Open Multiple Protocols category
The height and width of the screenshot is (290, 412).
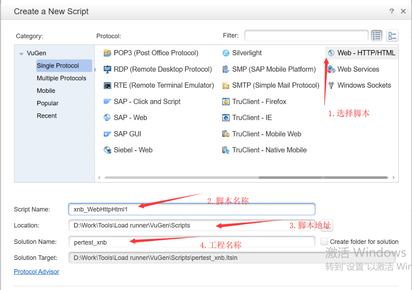click(61, 78)
